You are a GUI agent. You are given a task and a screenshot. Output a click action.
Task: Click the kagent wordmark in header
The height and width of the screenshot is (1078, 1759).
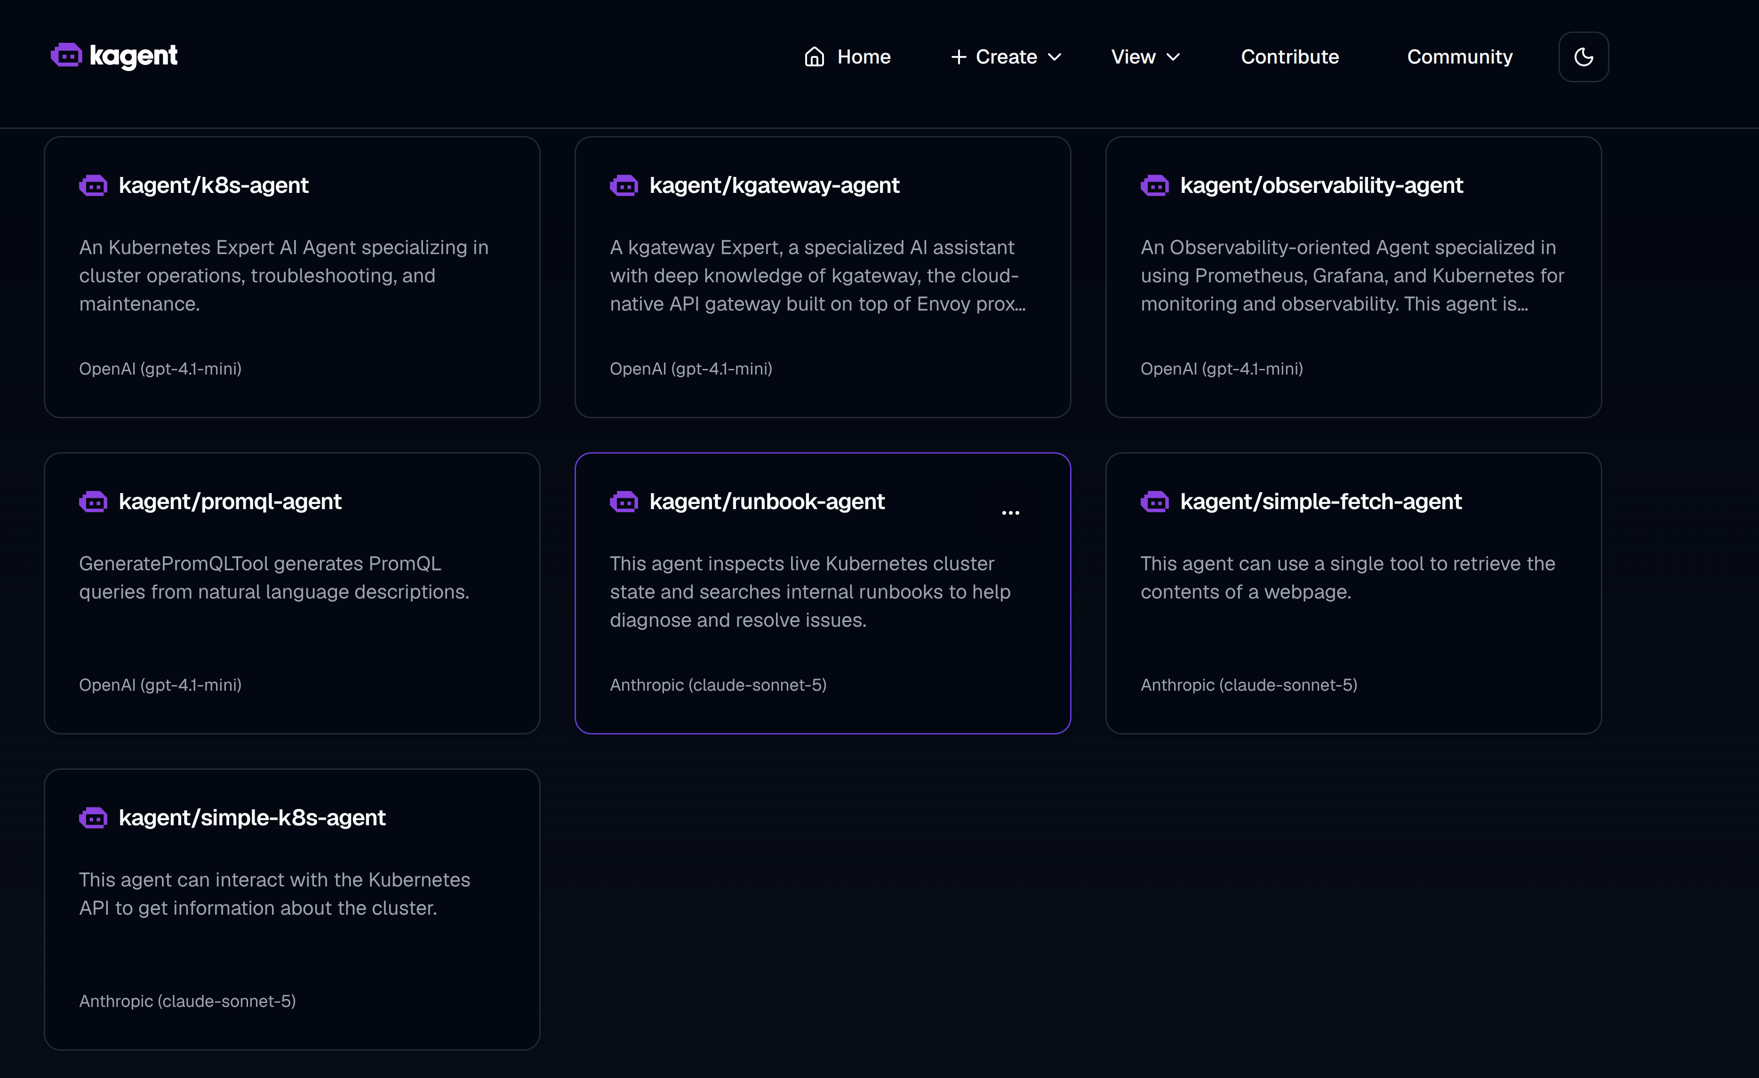(134, 56)
